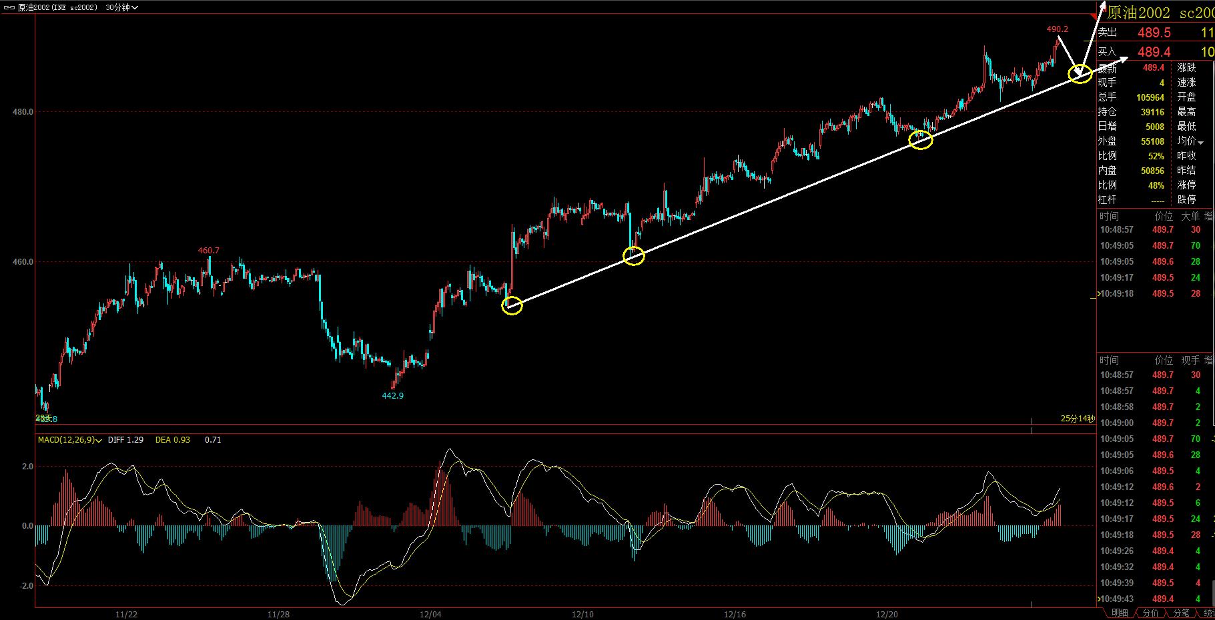Click the 52% ratio value
The image size is (1215, 620).
(x=1156, y=156)
